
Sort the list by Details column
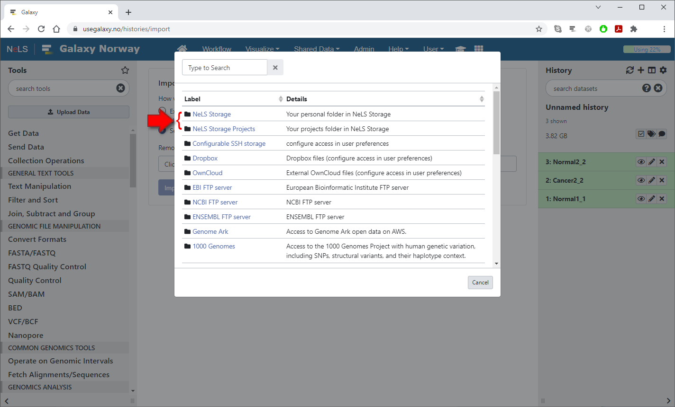tap(482, 99)
